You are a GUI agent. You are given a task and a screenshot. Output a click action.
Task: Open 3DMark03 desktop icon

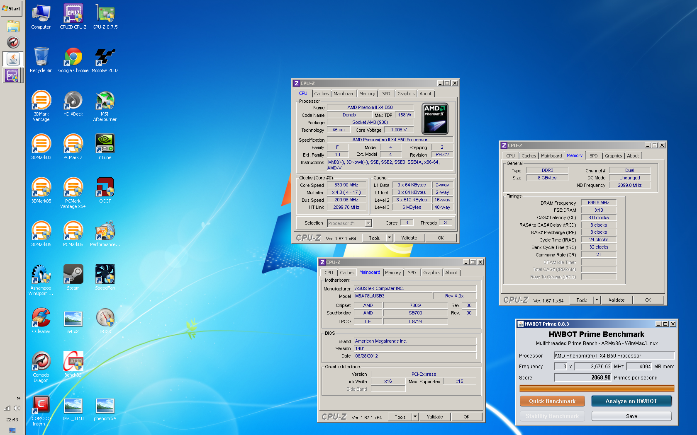[41, 147]
